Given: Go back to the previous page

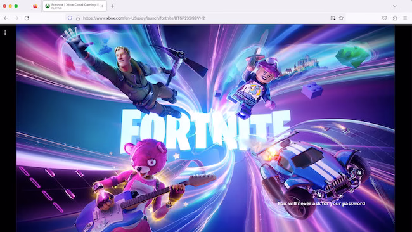Looking at the screenshot, I should 6,18.
